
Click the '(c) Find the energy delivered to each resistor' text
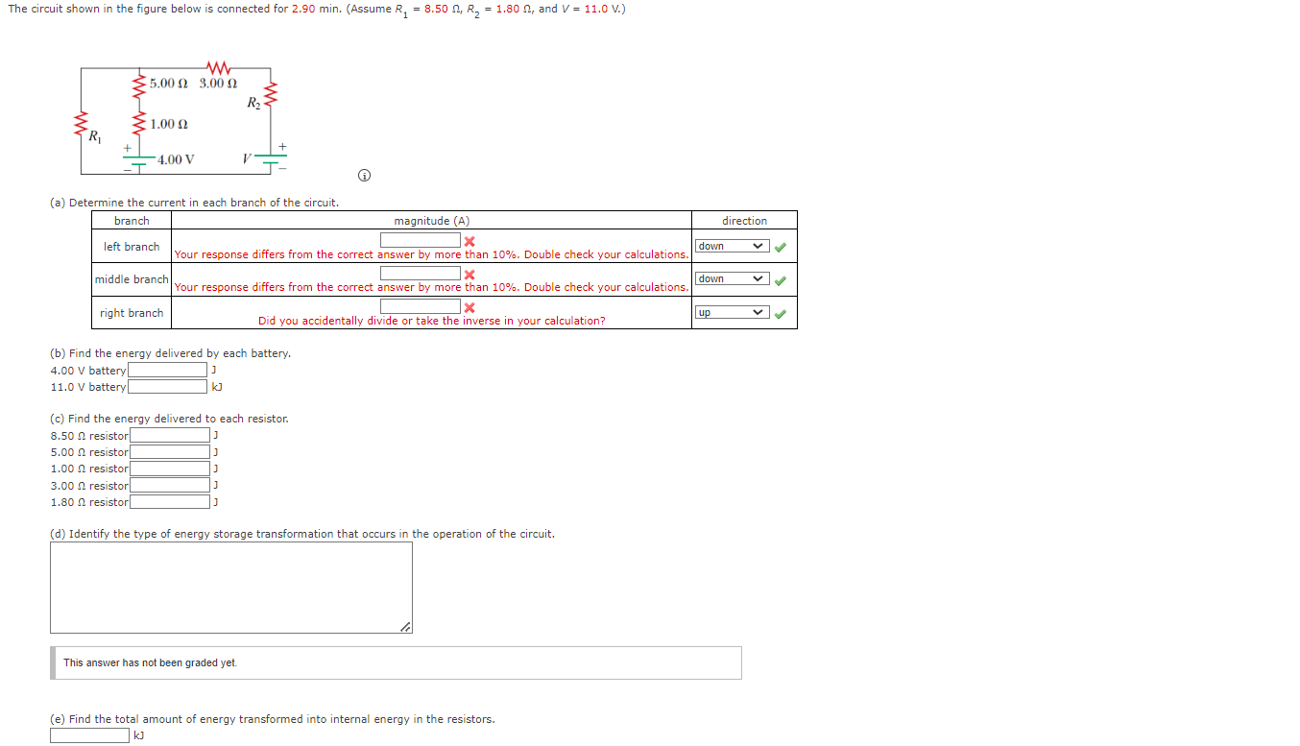169,419
